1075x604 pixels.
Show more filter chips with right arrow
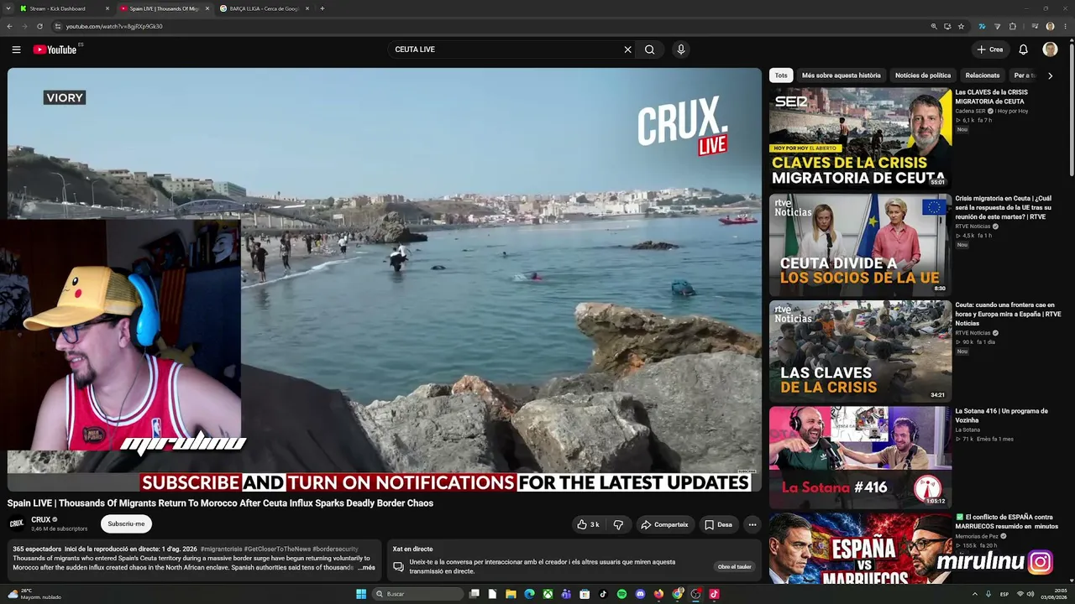pos(1050,75)
